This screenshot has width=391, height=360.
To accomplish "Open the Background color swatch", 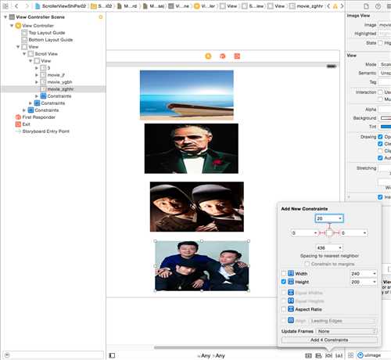I will 386,118.
